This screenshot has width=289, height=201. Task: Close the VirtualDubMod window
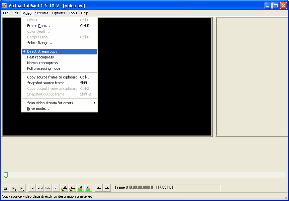click(283, 6)
